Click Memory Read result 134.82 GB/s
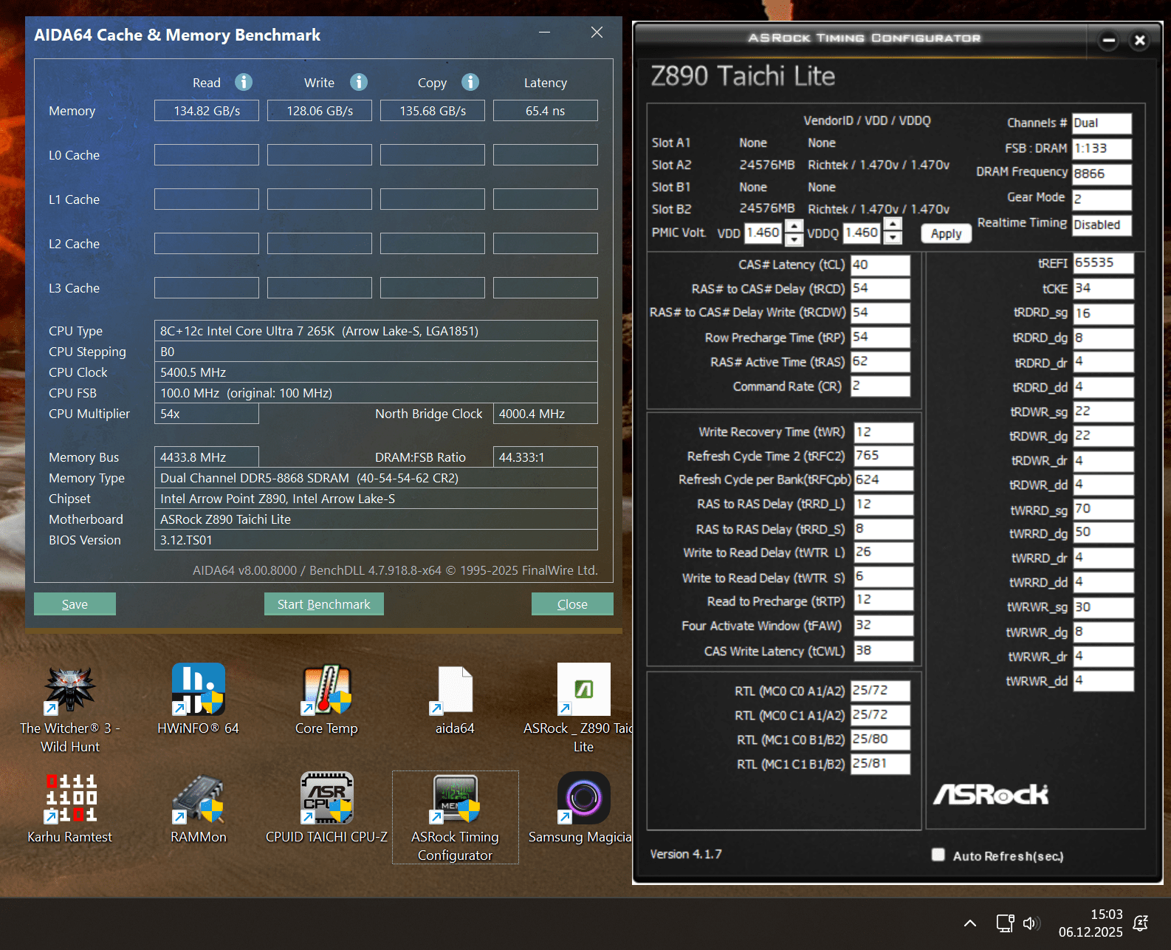The width and height of the screenshot is (1171, 950). click(207, 111)
